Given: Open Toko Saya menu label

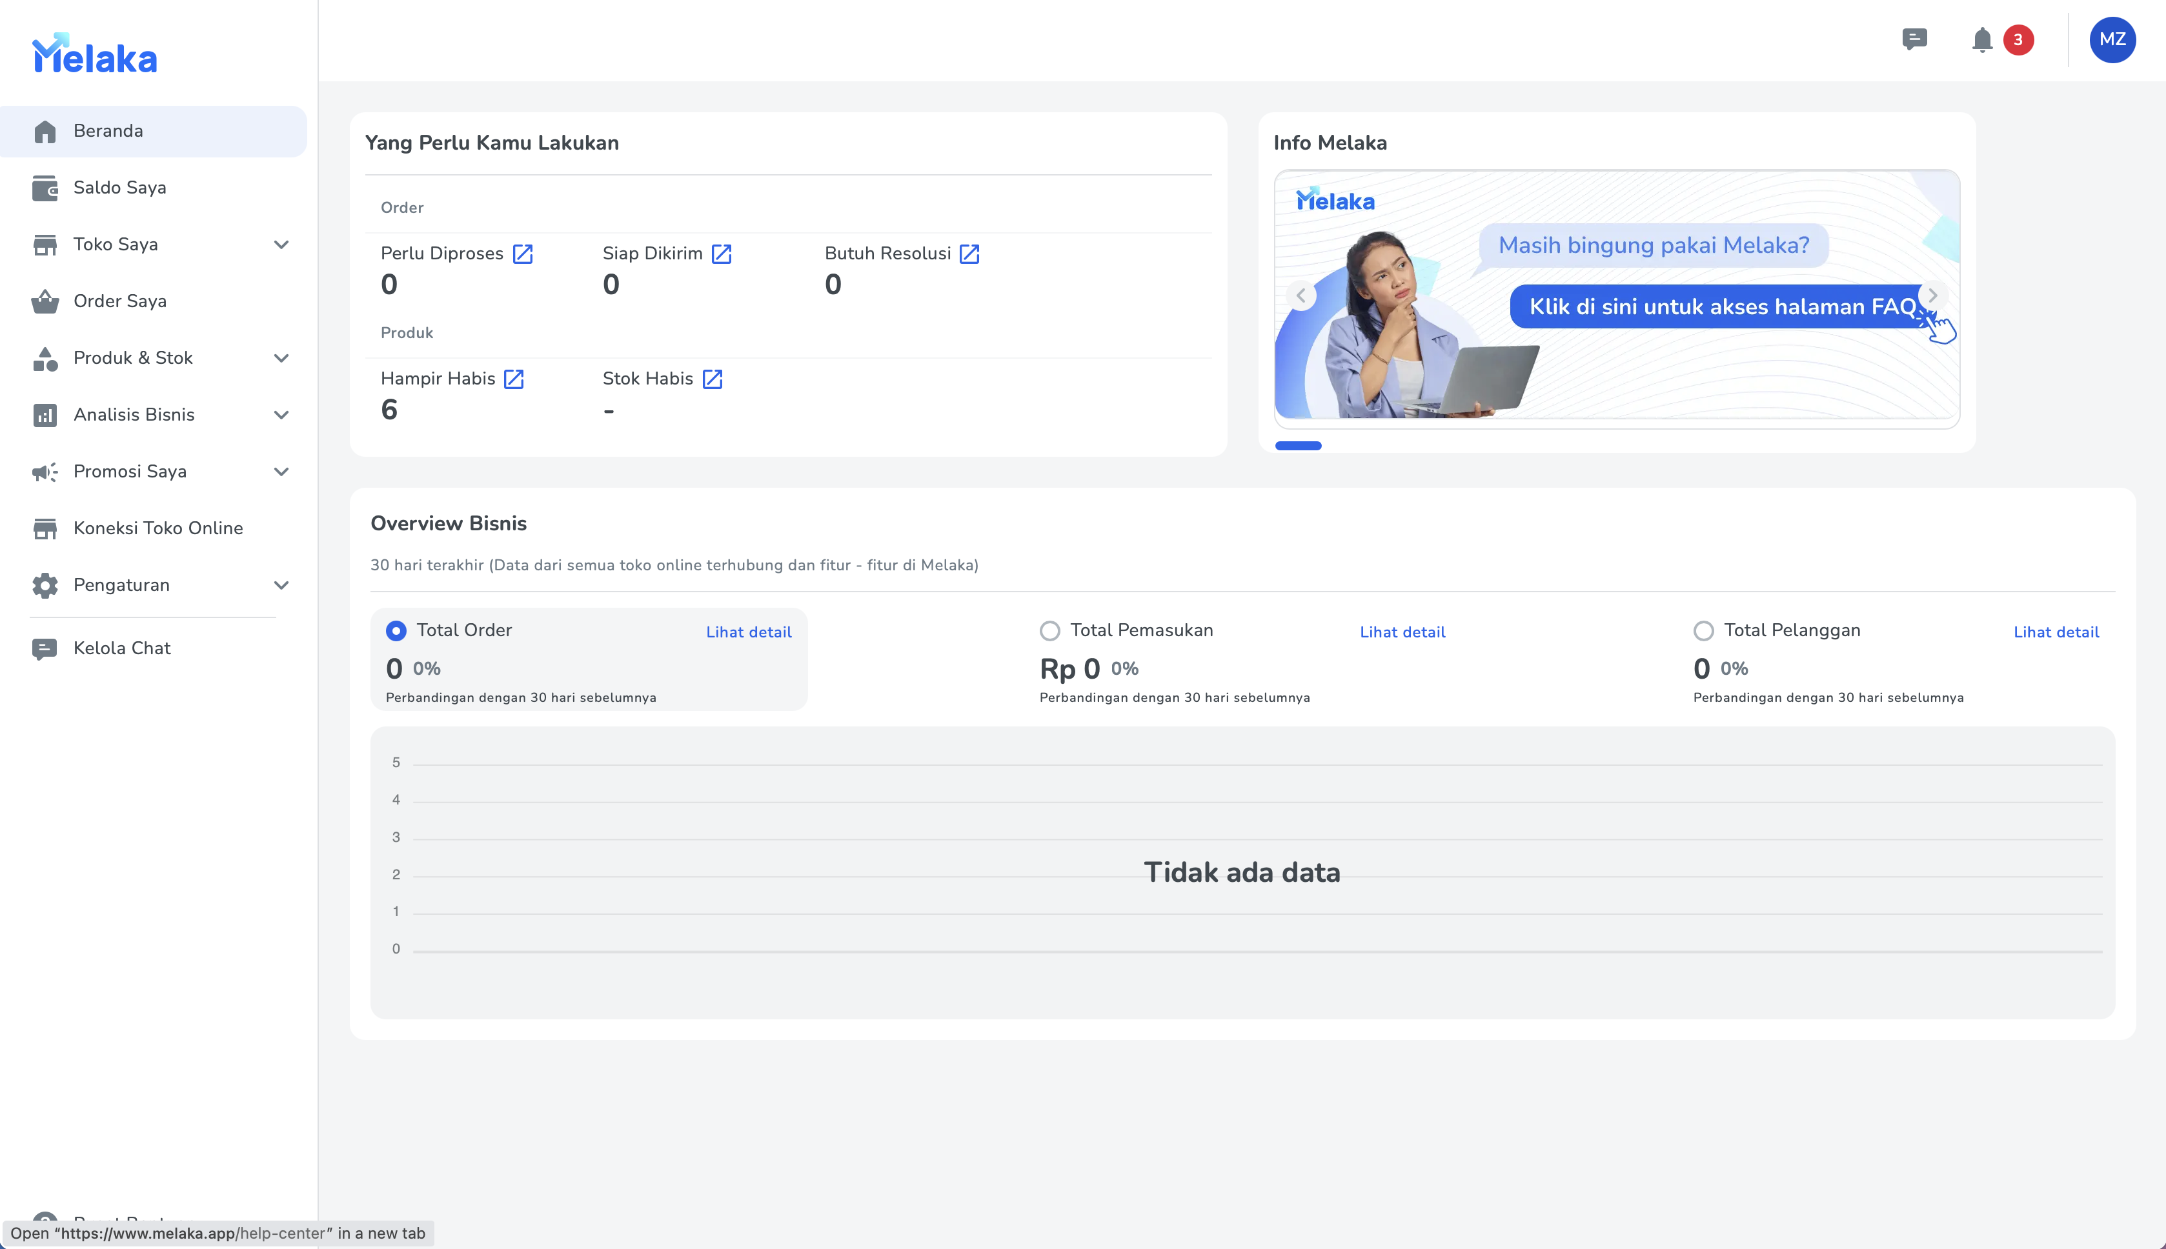Looking at the screenshot, I should click(116, 245).
